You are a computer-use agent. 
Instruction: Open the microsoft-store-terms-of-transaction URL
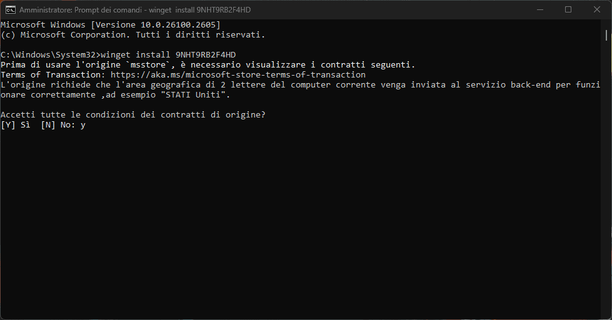[x=238, y=75]
